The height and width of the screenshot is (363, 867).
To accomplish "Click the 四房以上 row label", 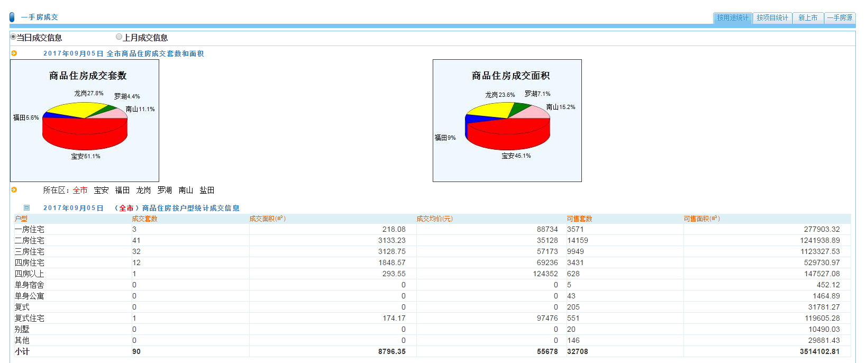I will (30, 274).
